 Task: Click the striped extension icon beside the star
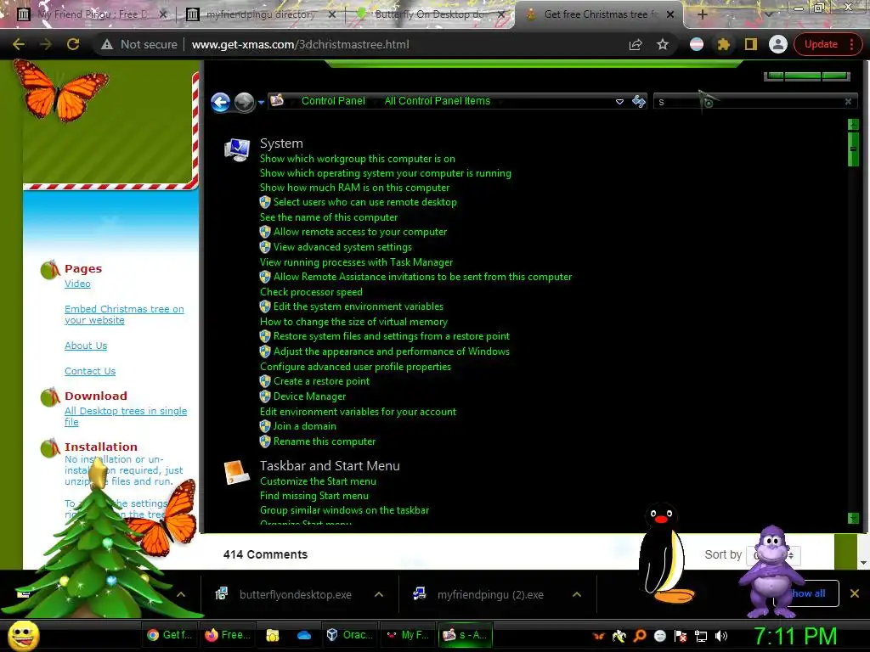click(x=697, y=44)
